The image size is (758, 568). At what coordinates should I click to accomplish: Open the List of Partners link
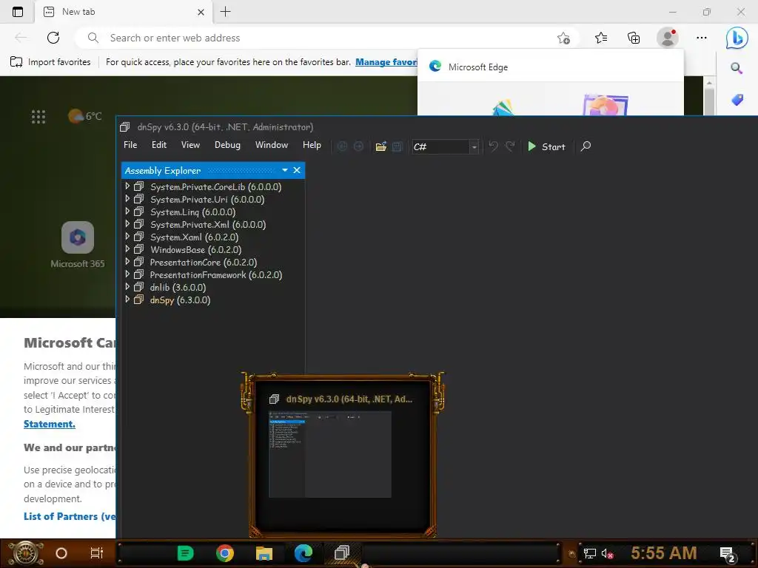(70, 516)
